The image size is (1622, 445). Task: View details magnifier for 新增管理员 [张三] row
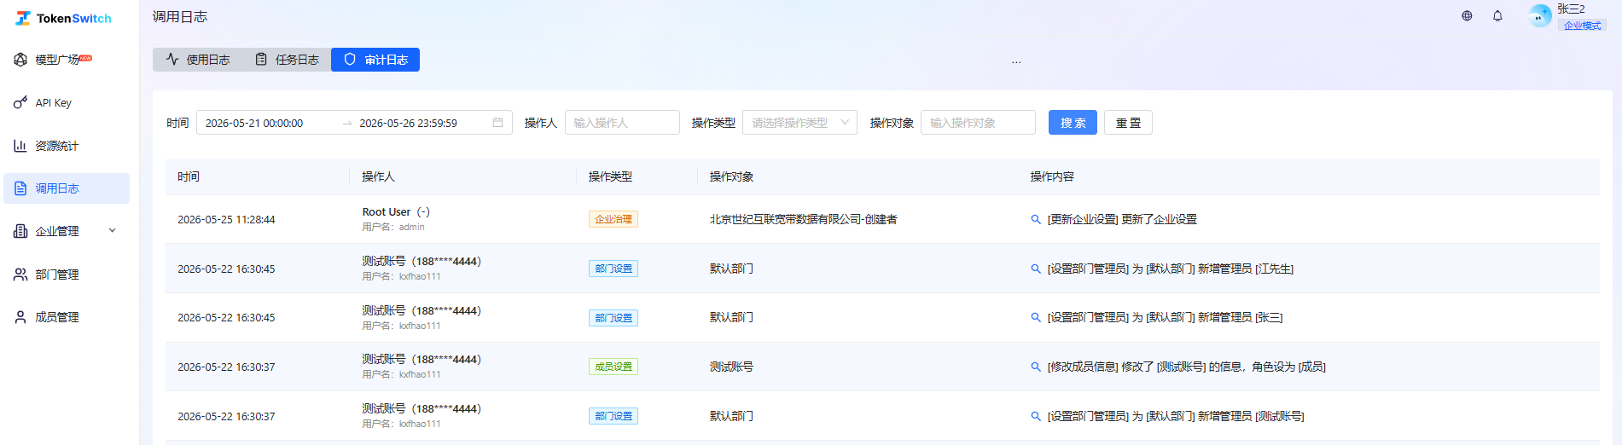[x=1036, y=317]
